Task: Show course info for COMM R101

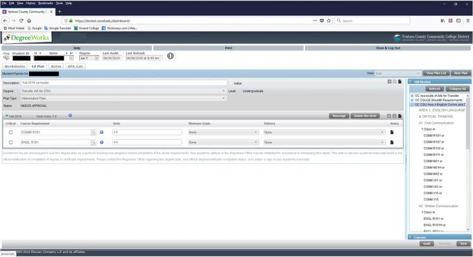Action: pyautogui.click(x=102, y=132)
